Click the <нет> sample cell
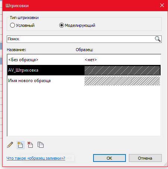This screenshot has width=168, height=169. [91, 60]
